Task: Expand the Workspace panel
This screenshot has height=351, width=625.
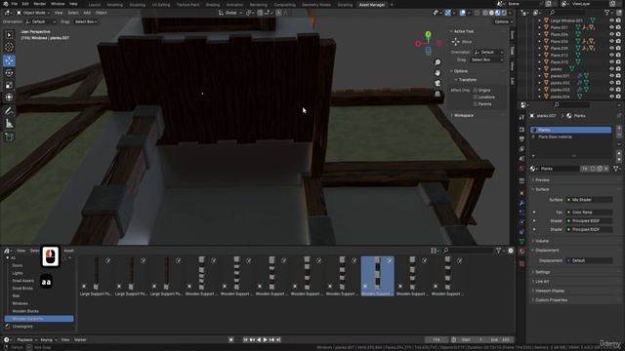Action: click(463, 115)
